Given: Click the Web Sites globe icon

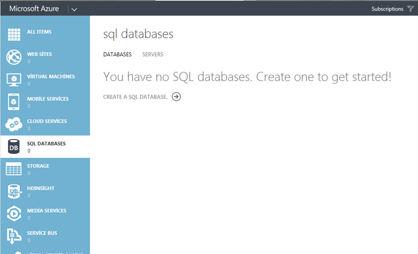Looking at the screenshot, I should [x=14, y=57].
